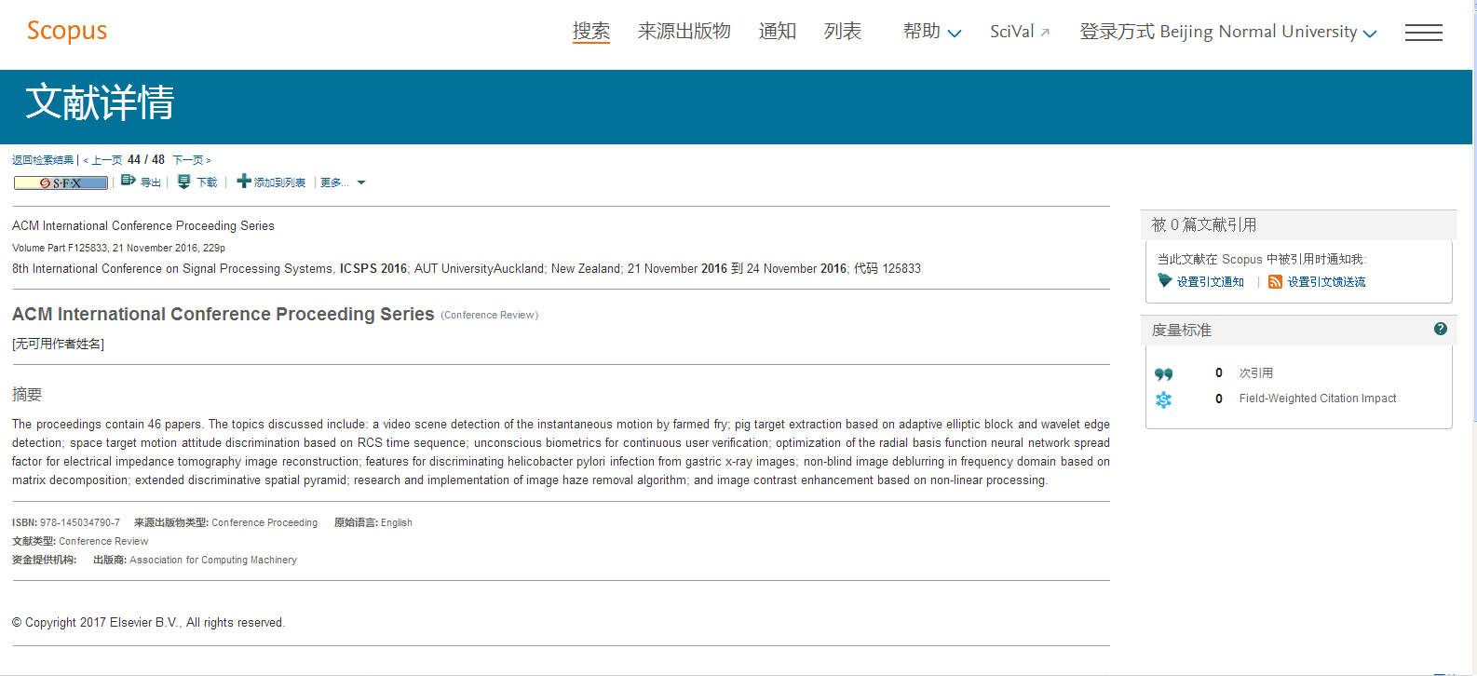Click the [无可用作者姓名] text
Screen dimensions: 1477x676
[x=58, y=344]
